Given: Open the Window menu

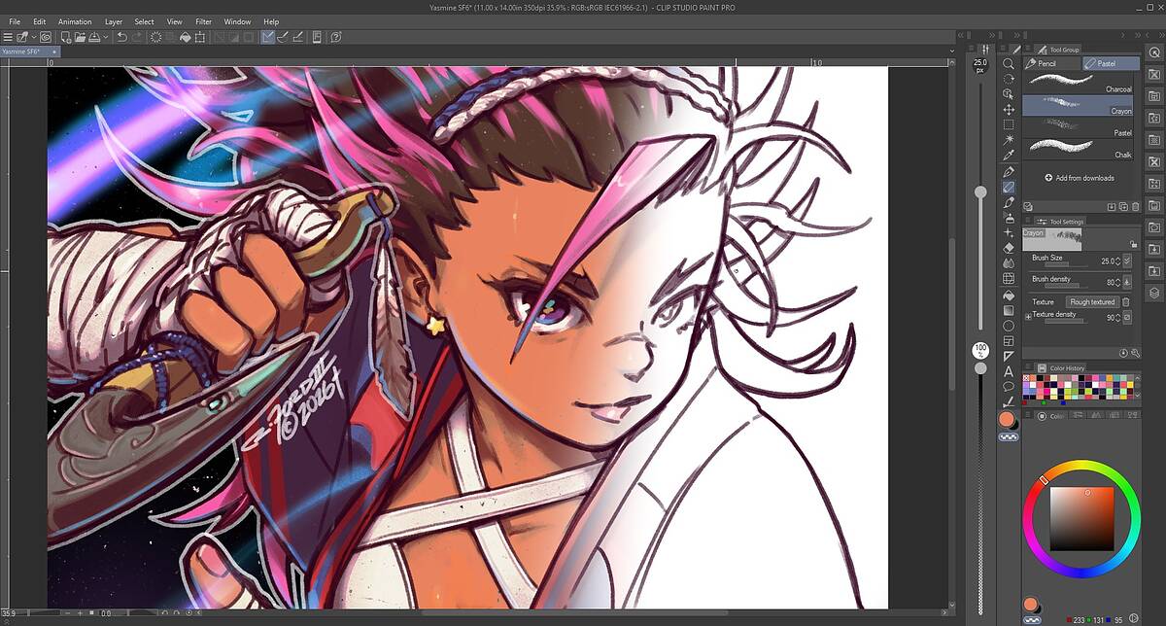Looking at the screenshot, I should pyautogui.click(x=237, y=21).
